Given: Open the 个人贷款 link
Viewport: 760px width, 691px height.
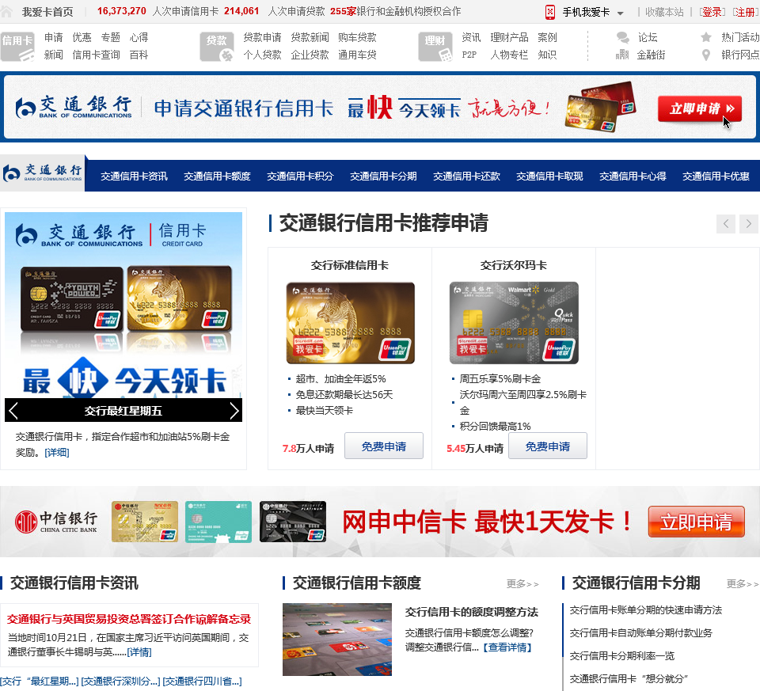Looking at the screenshot, I should coord(262,55).
